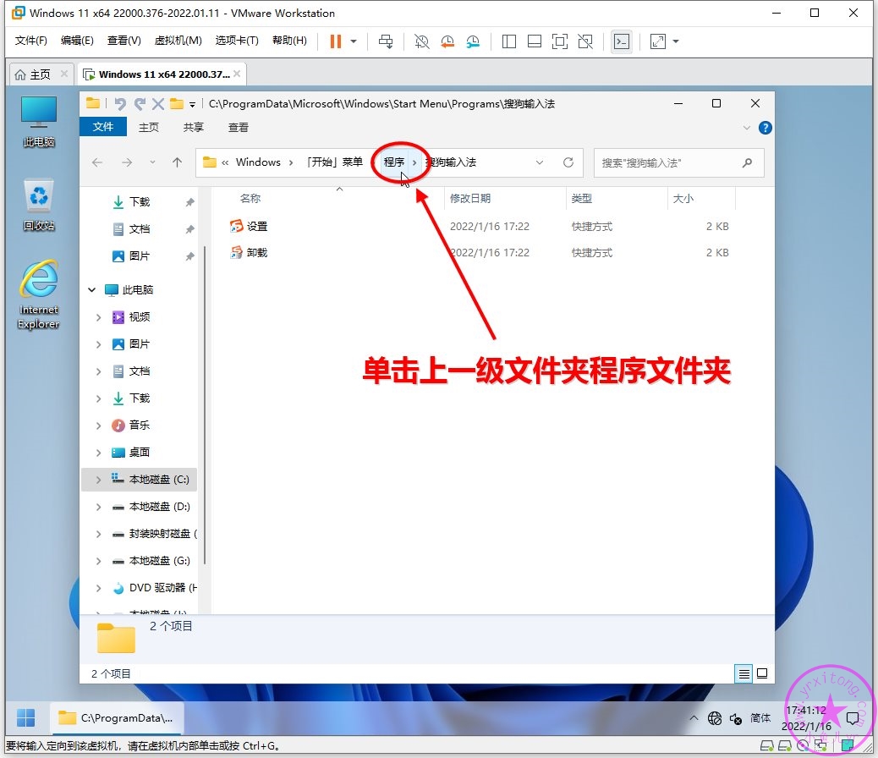Toggle the VMware library sidebar view
The height and width of the screenshot is (758, 878).
(x=509, y=41)
